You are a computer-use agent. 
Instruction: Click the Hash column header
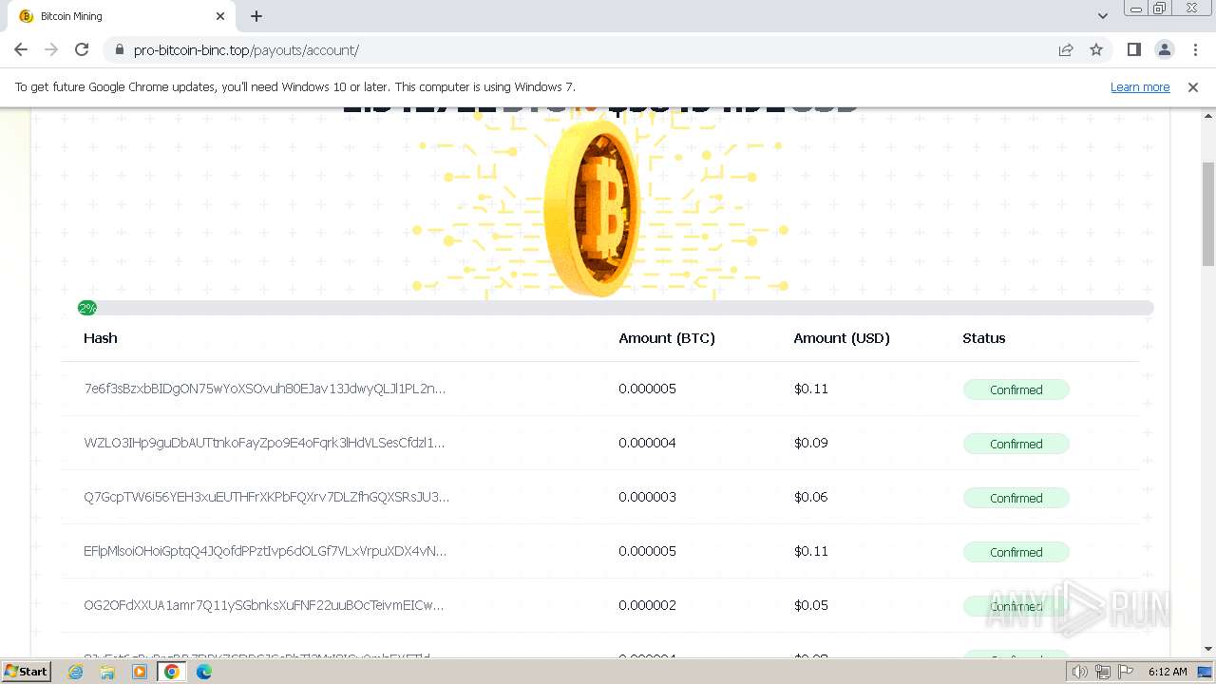101,338
